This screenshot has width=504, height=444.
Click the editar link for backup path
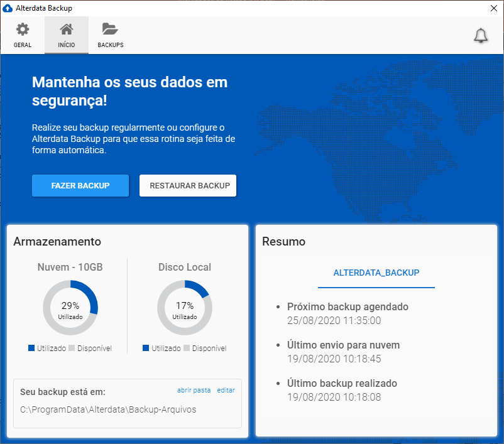click(x=226, y=390)
